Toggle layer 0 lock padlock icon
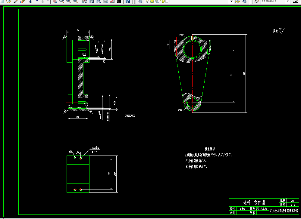Screen dimensions: 301x219 [163, 1]
